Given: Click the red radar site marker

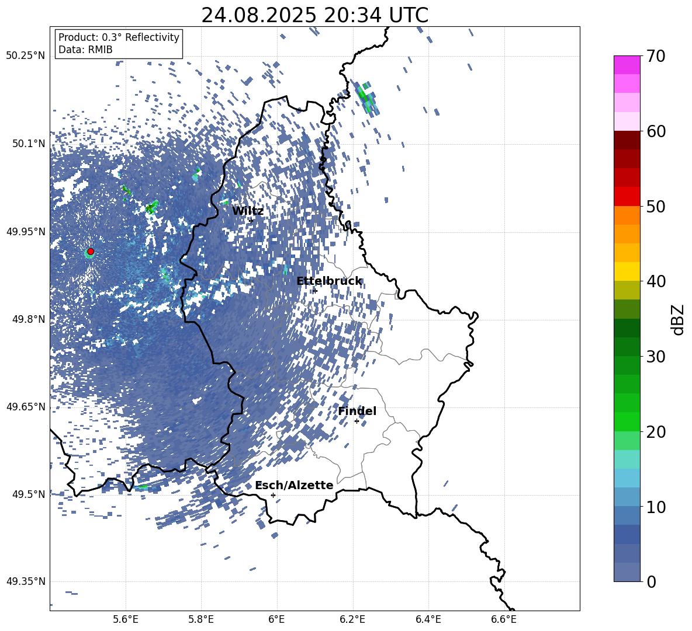Looking at the screenshot, I should click(x=91, y=252).
